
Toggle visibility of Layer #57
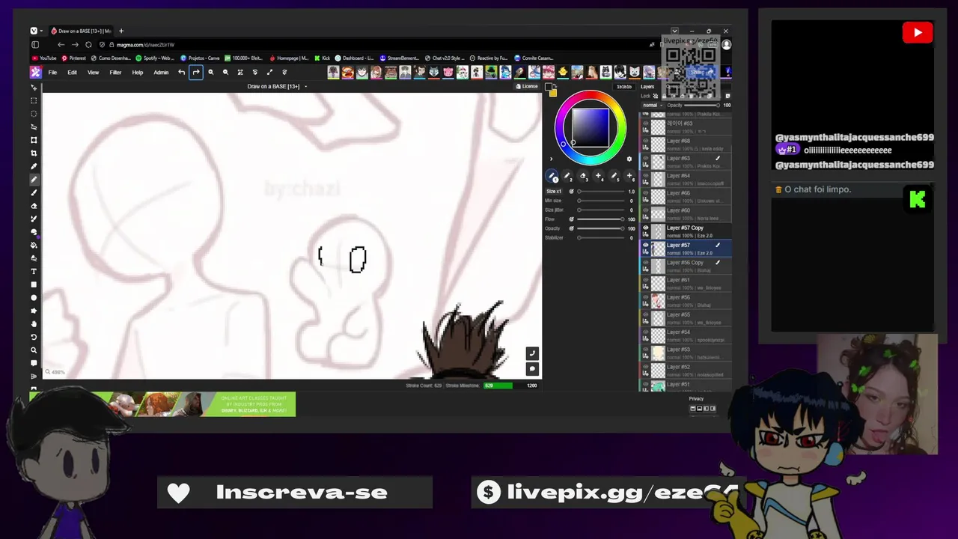pyautogui.click(x=646, y=246)
